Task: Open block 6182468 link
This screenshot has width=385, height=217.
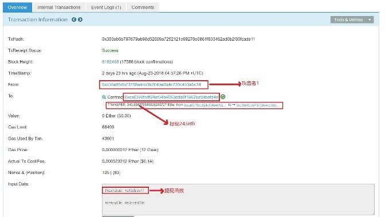Action: (110, 62)
